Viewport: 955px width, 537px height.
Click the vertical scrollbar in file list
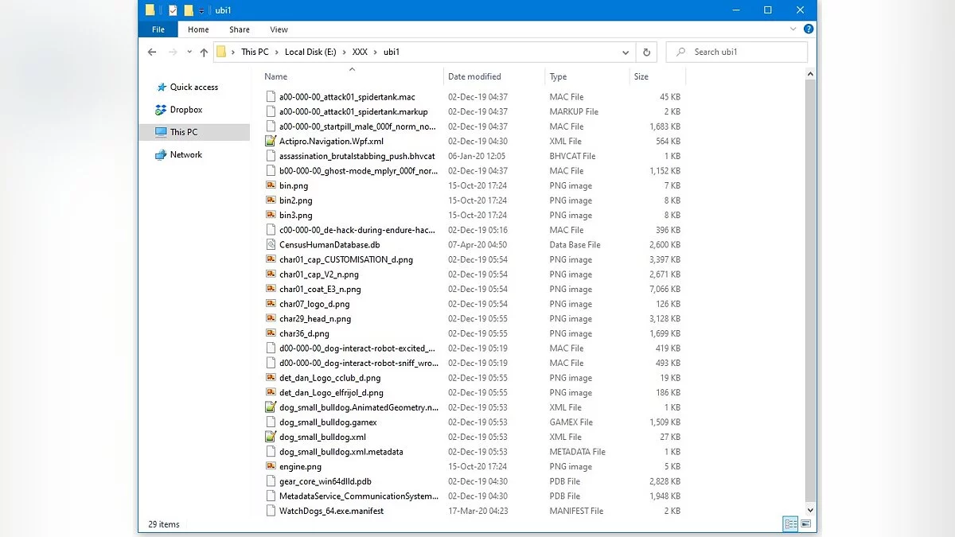click(x=811, y=290)
